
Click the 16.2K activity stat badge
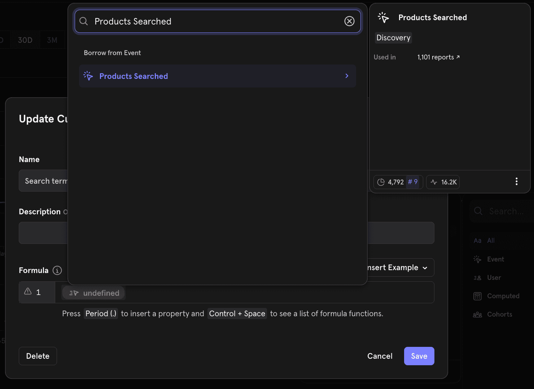[443, 182]
